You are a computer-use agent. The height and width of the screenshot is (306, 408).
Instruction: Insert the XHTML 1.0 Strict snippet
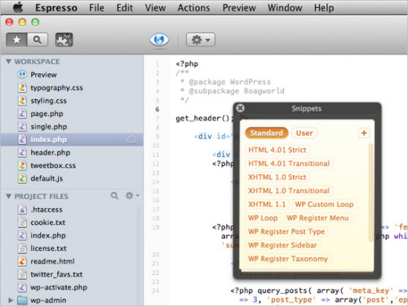(x=277, y=177)
